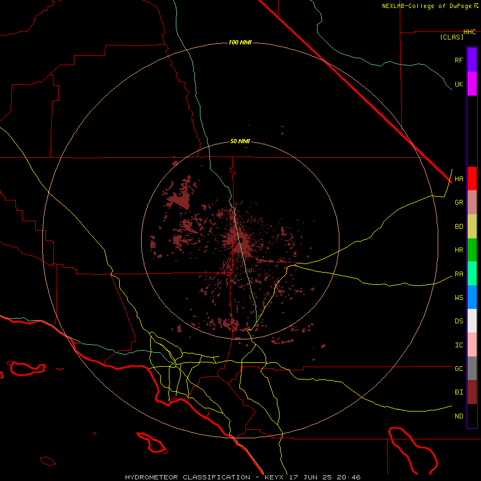
Task: Click the 100 NMI range ring label
Action: pos(240,42)
